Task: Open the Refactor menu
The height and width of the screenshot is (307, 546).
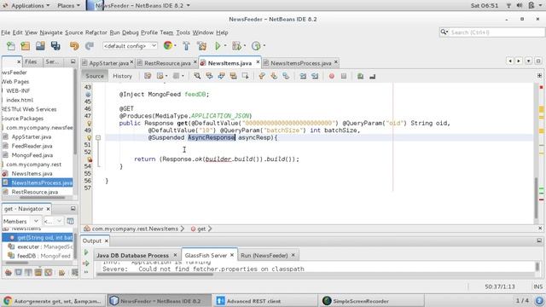Action: (x=96, y=32)
